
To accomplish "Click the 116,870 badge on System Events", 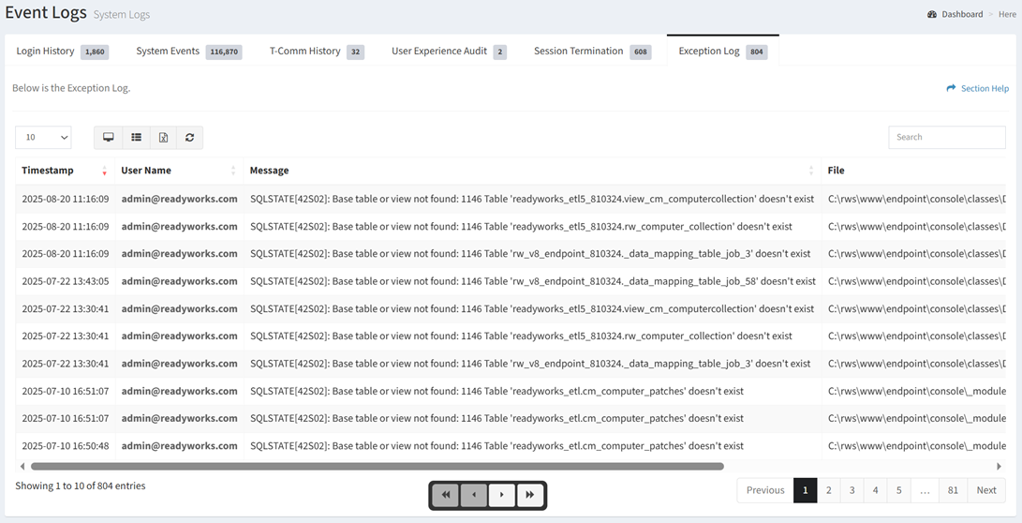I will click(x=224, y=52).
